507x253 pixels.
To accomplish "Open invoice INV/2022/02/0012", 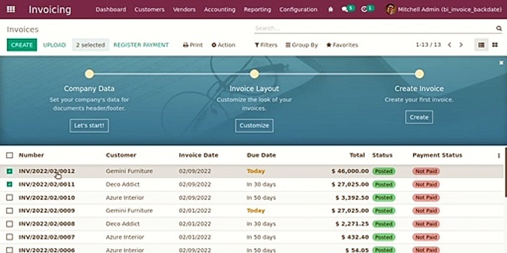I will point(46,171).
